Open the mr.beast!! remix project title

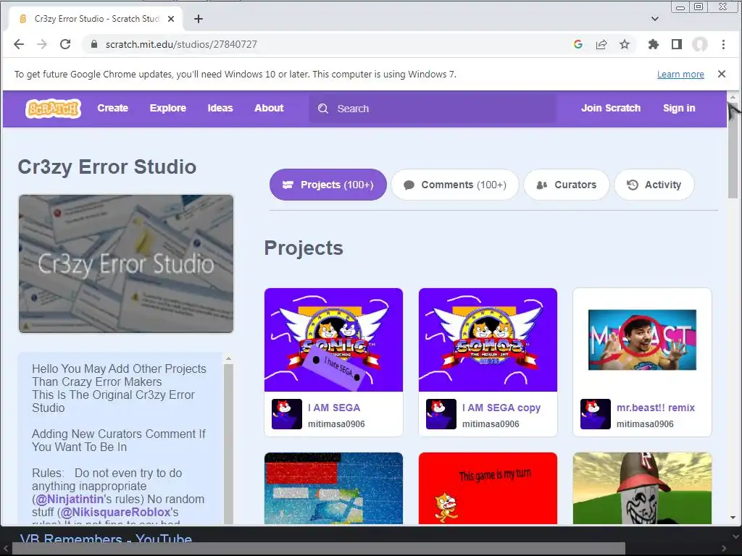point(655,408)
